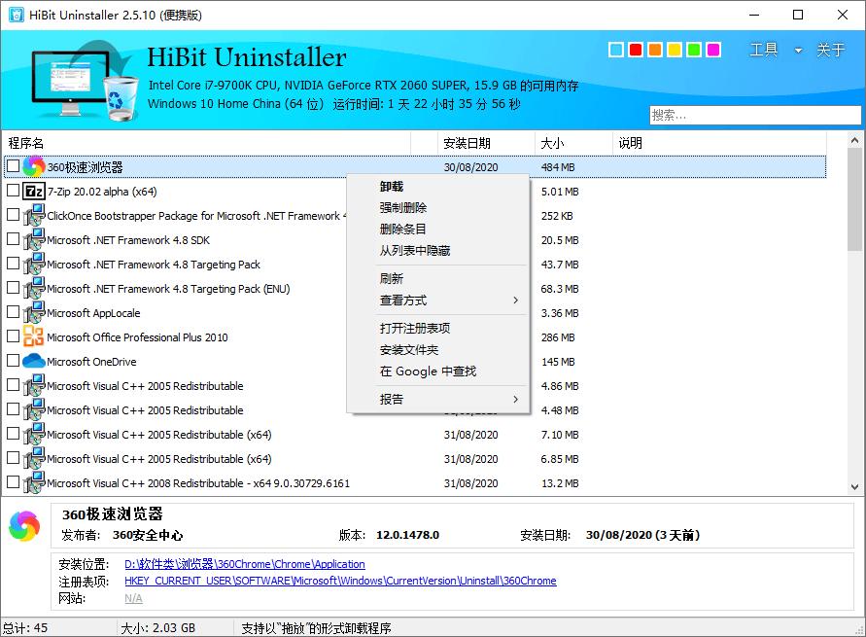
Task: Choose 强制删除 from the context menu
Action: tap(403, 208)
